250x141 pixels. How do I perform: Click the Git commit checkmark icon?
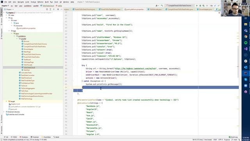click(x=218, y=5)
